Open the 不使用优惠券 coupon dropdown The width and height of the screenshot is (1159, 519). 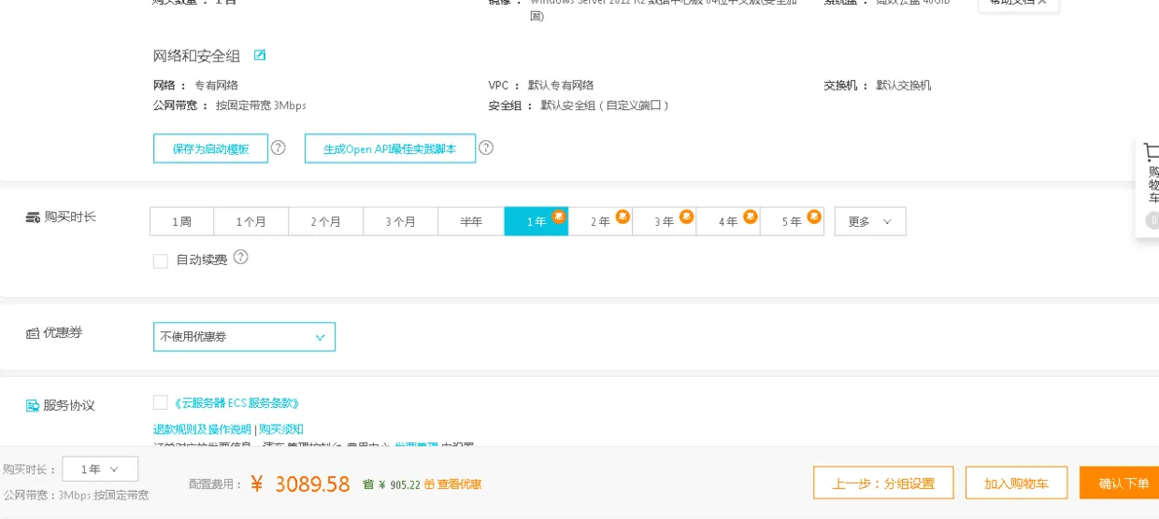click(244, 336)
